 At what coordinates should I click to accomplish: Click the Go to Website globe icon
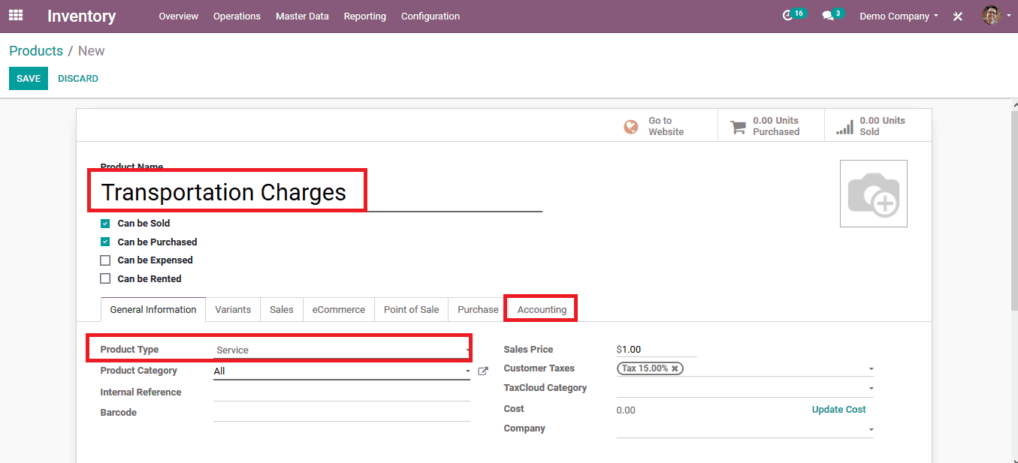click(x=631, y=127)
